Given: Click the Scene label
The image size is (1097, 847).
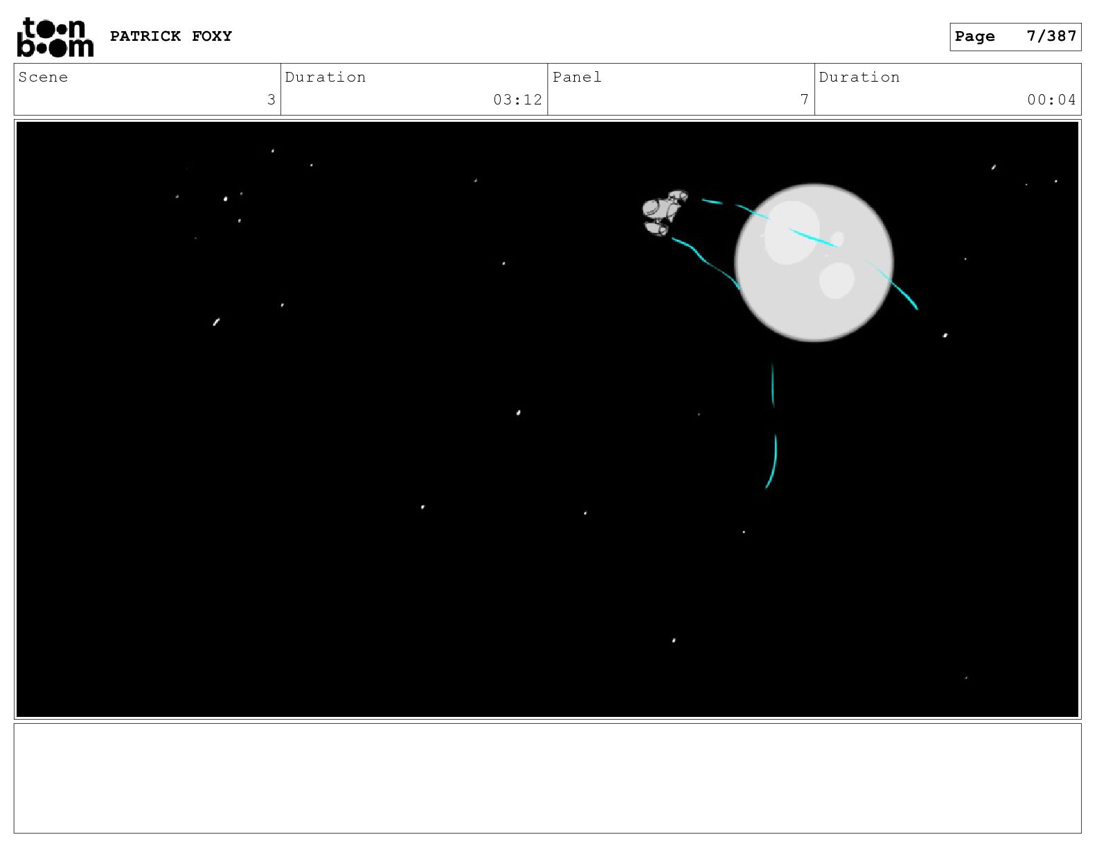Looking at the screenshot, I should click(43, 77).
